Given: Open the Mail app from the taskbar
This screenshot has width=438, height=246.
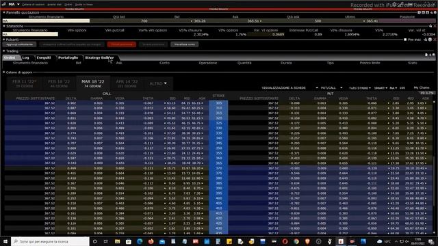Looking at the screenshot, I should pyautogui.click(x=162, y=241).
